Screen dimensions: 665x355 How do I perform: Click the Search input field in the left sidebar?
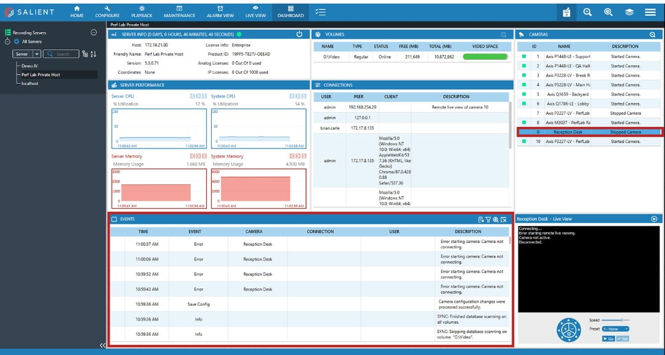(x=61, y=54)
